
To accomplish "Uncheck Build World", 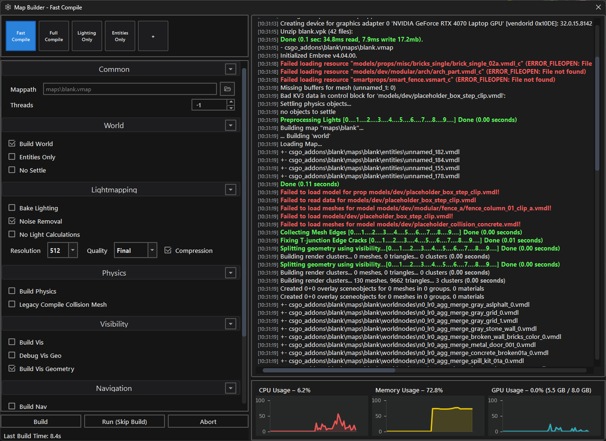I will click(12, 144).
